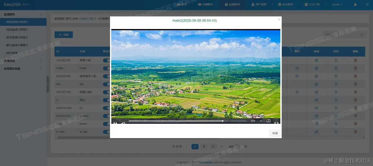
Task: Click the edit icon for row V4n4ZtJGR
Action: [317, 60]
